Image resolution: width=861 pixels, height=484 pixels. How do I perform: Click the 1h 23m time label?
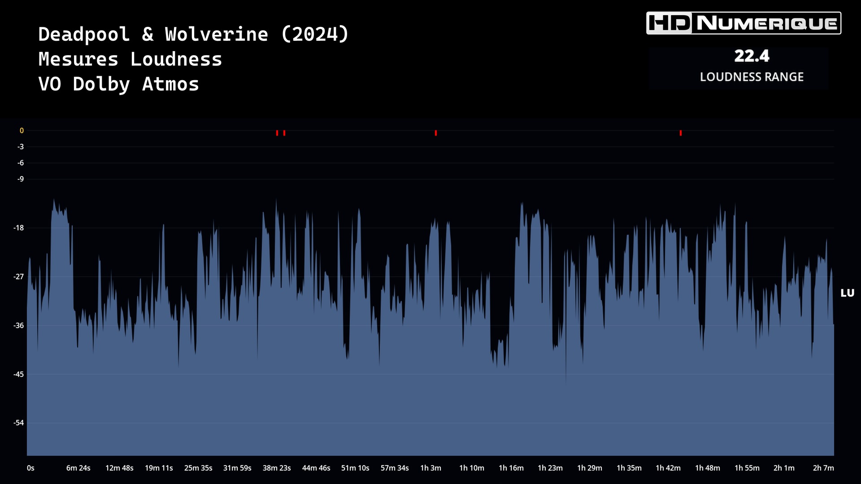[550, 468]
